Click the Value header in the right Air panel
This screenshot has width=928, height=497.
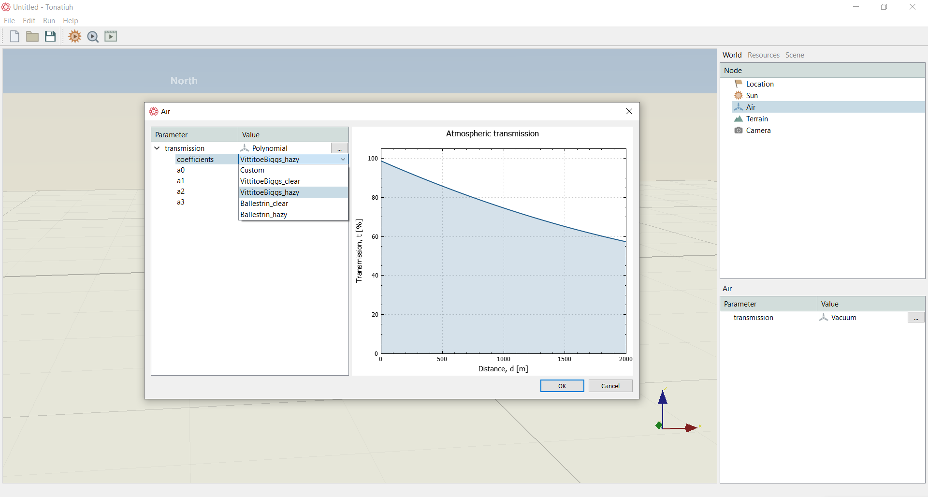870,304
